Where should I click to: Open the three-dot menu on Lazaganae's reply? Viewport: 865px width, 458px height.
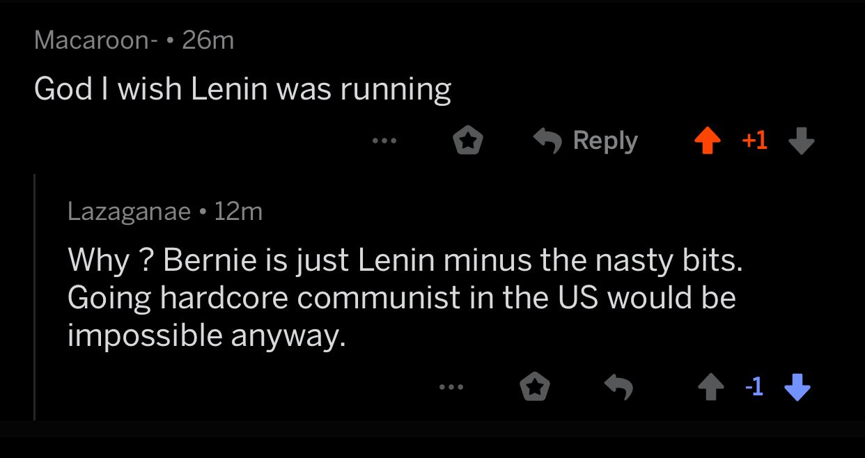tap(451, 388)
